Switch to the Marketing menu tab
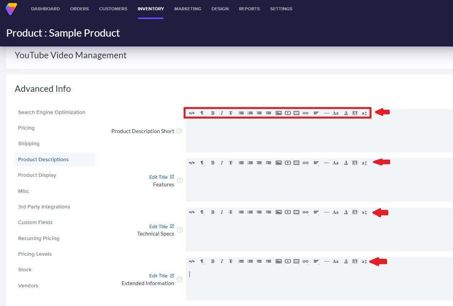This screenshot has width=453, height=306. [x=187, y=9]
